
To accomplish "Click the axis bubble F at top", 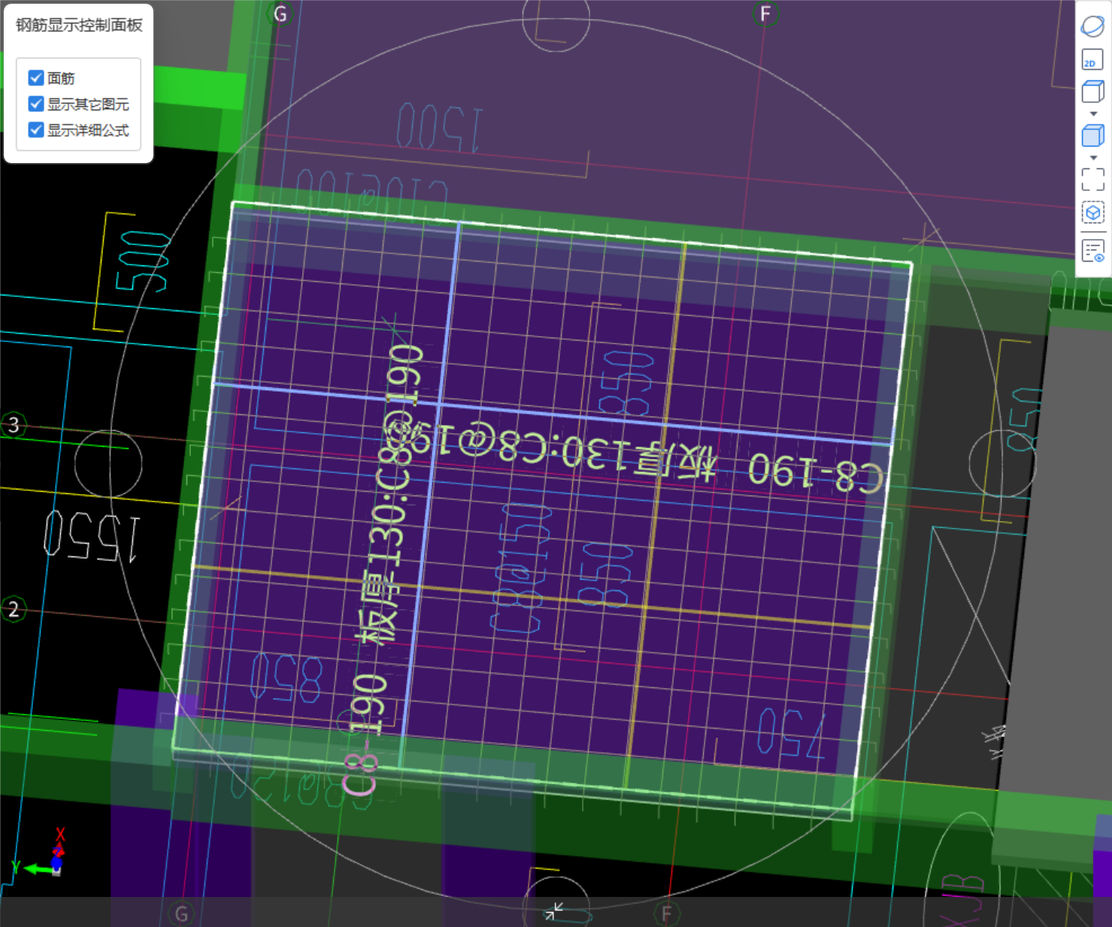I will coord(765,14).
